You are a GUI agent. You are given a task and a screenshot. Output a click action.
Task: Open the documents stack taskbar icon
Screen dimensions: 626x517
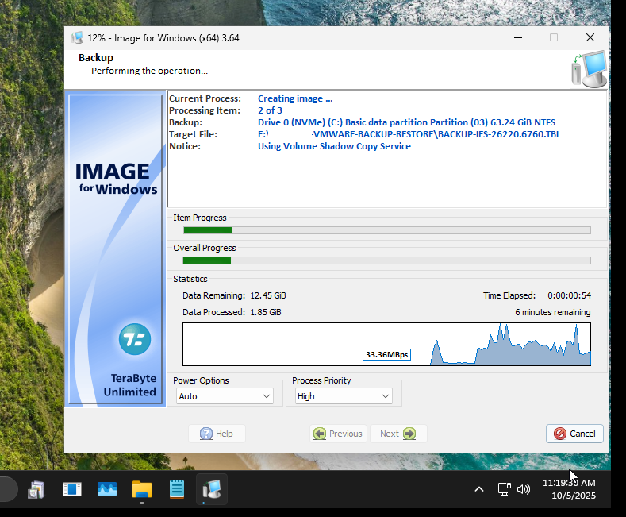(36, 489)
